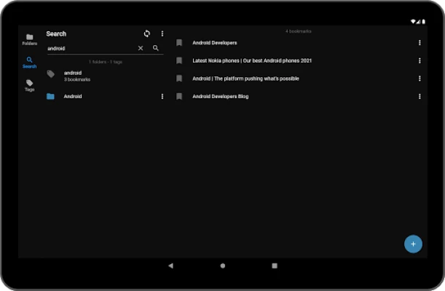Click inside the search input field

(89, 48)
